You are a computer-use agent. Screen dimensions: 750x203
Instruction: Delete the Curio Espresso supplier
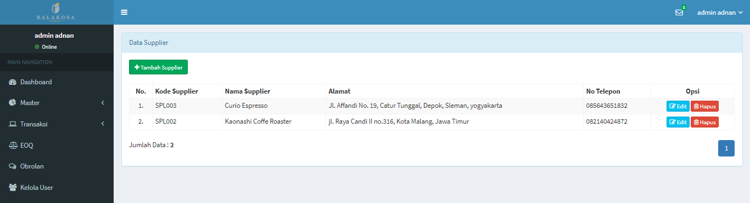704,106
